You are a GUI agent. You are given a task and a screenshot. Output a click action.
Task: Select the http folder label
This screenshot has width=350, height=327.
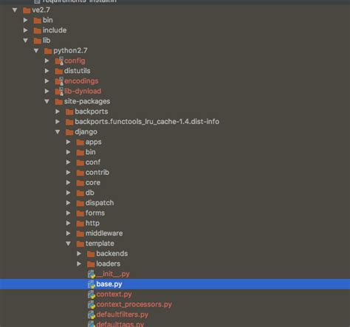[x=92, y=224]
